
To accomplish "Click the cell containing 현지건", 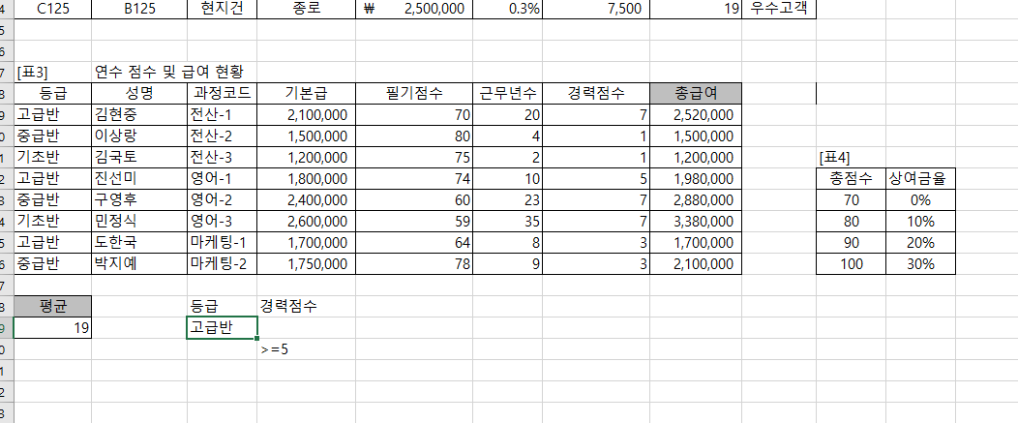I will (222, 9).
